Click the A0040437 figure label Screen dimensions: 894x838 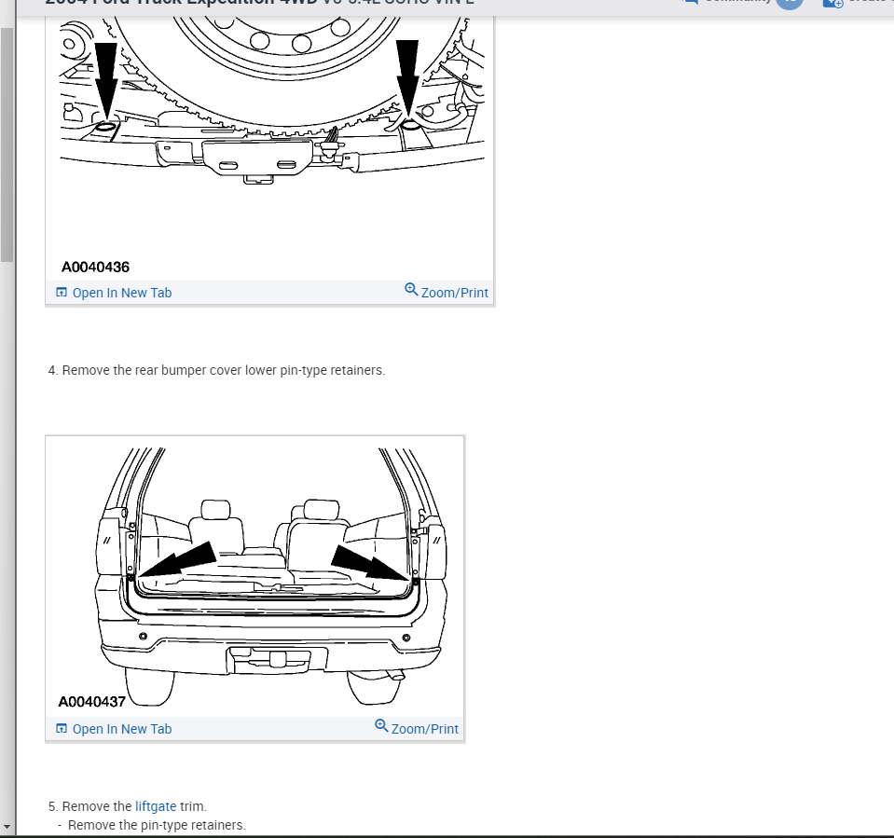(x=91, y=702)
